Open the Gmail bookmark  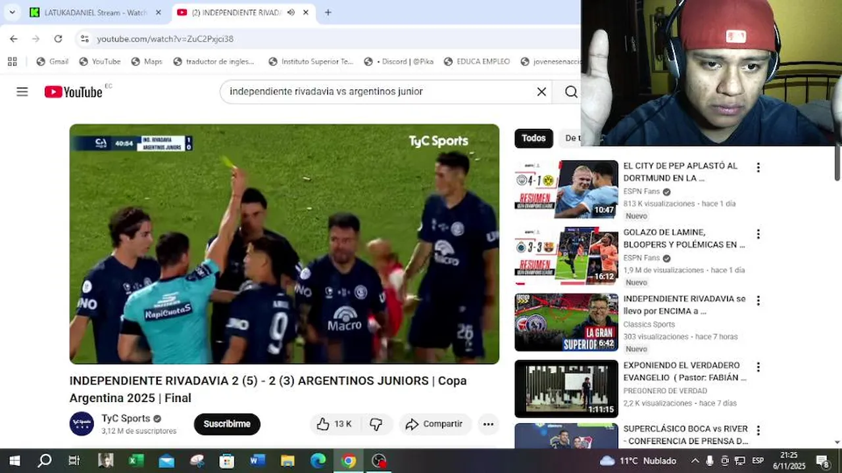pos(52,61)
